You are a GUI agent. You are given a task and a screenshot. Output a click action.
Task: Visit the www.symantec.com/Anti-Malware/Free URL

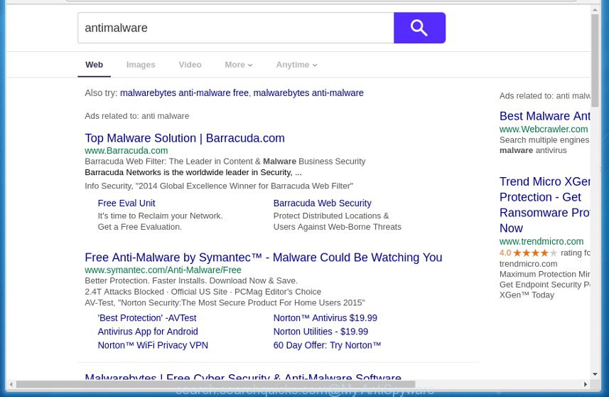click(x=163, y=270)
